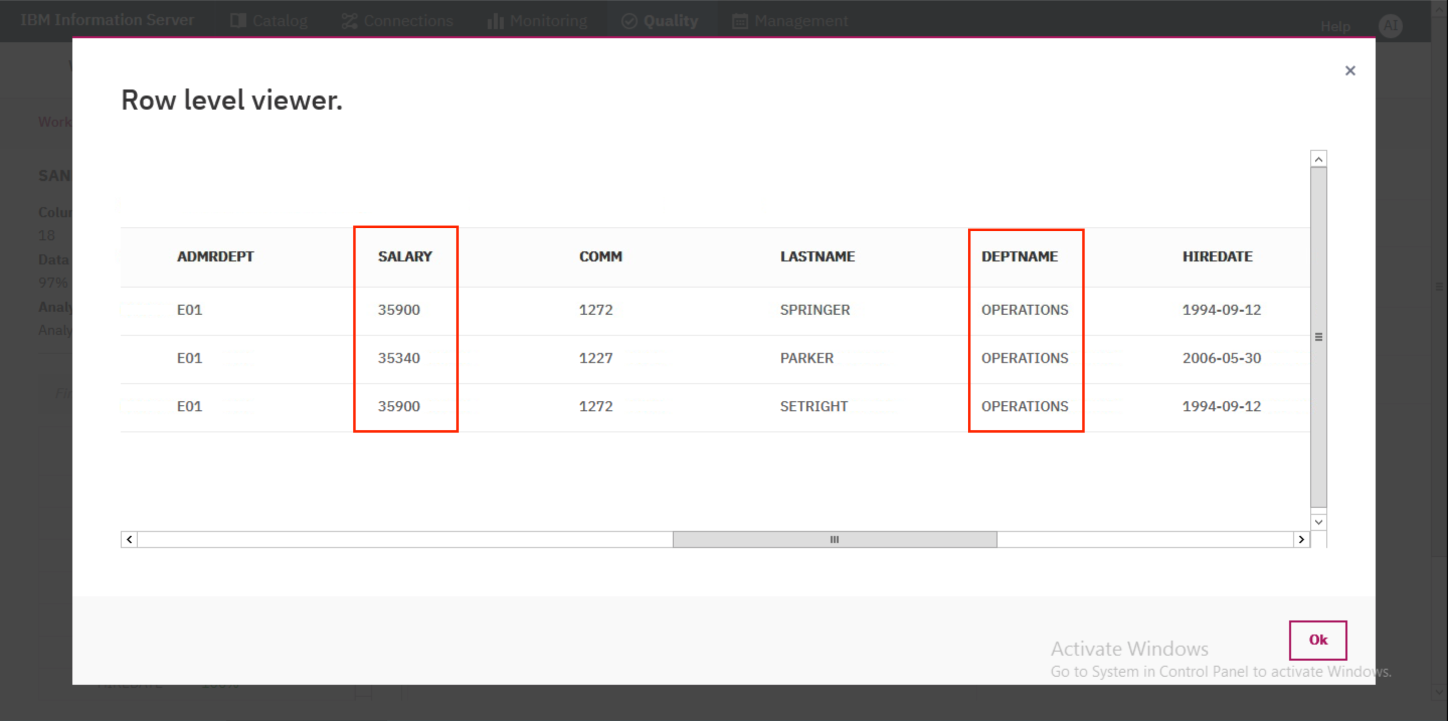Click the Ok button
This screenshot has width=1448, height=721.
[x=1318, y=640]
